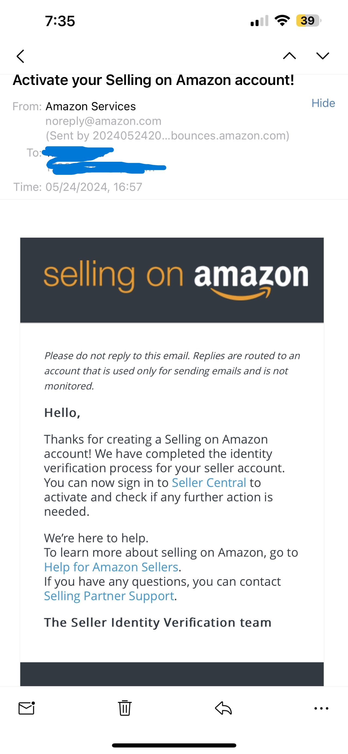Open previous email with up chevron
The width and height of the screenshot is (348, 754).
(x=289, y=56)
